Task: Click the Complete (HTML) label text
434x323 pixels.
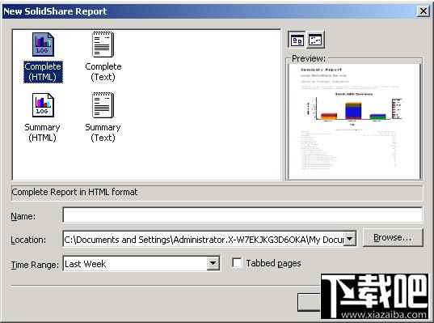Action: click(43, 72)
